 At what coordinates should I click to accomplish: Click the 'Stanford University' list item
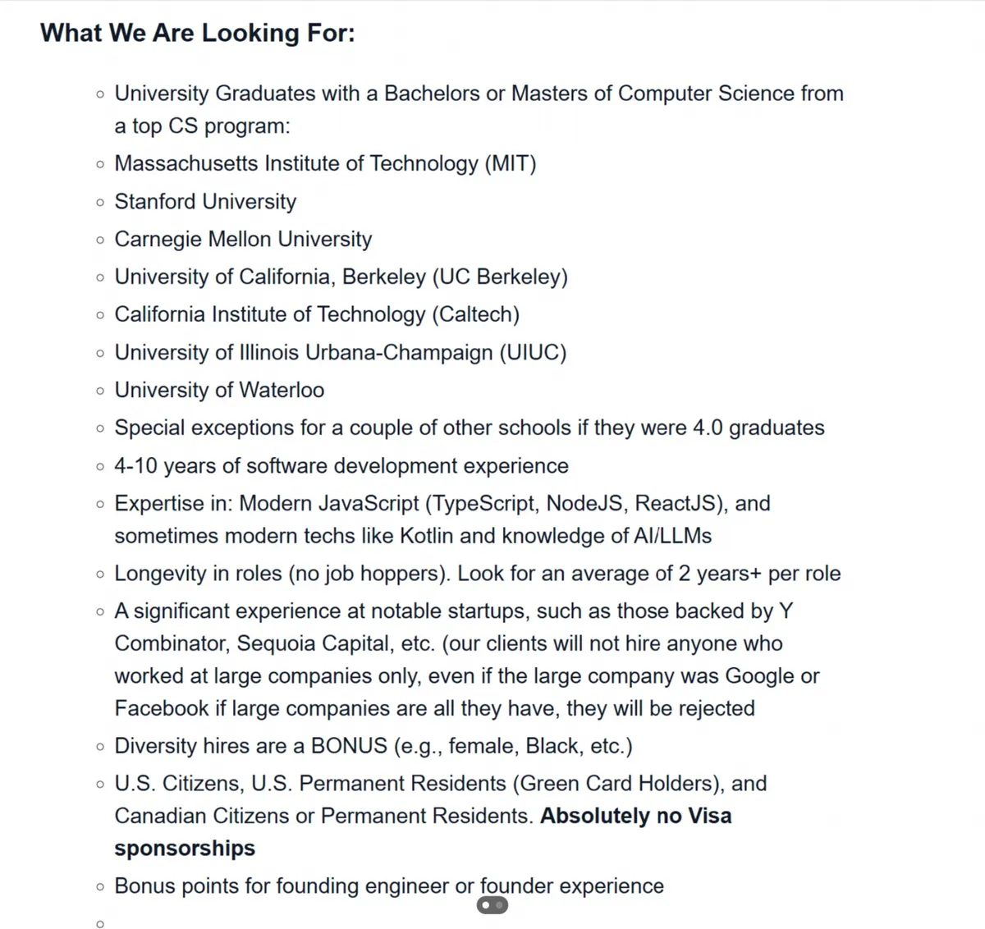[x=205, y=201]
